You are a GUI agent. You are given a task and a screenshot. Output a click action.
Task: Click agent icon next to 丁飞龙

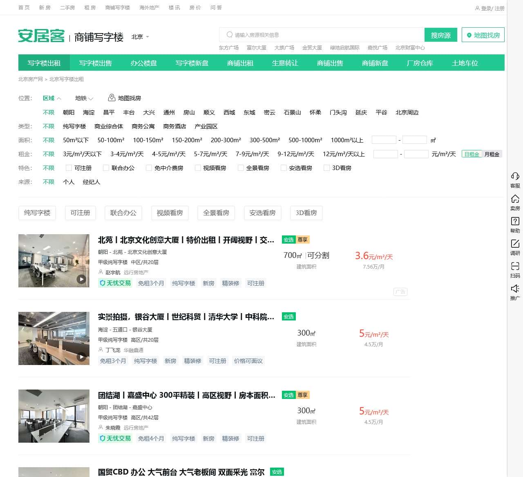coord(101,350)
